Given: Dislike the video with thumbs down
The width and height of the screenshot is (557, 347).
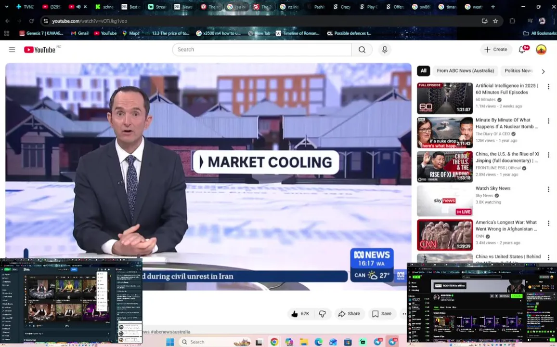Looking at the screenshot, I should click(323, 314).
